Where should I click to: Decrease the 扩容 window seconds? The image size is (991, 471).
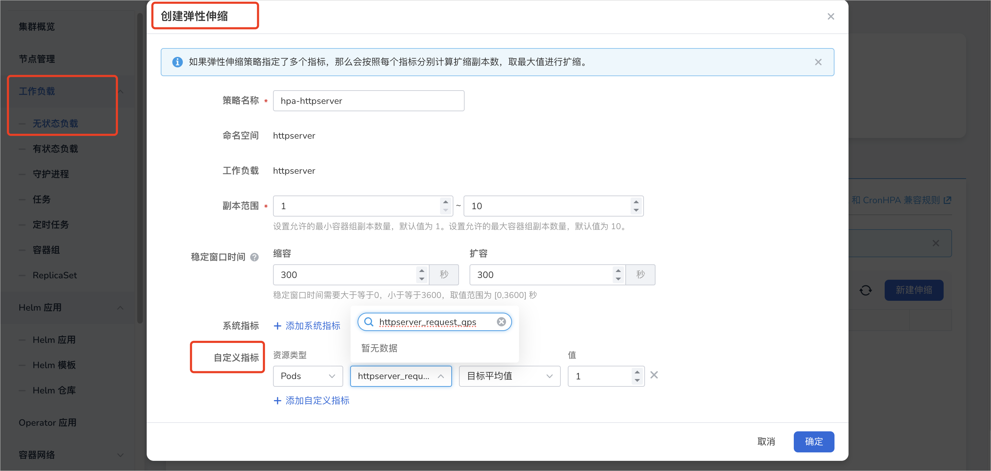coord(618,279)
